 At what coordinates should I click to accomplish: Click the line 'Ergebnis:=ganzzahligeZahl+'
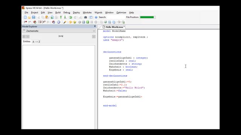(x=122, y=97)
